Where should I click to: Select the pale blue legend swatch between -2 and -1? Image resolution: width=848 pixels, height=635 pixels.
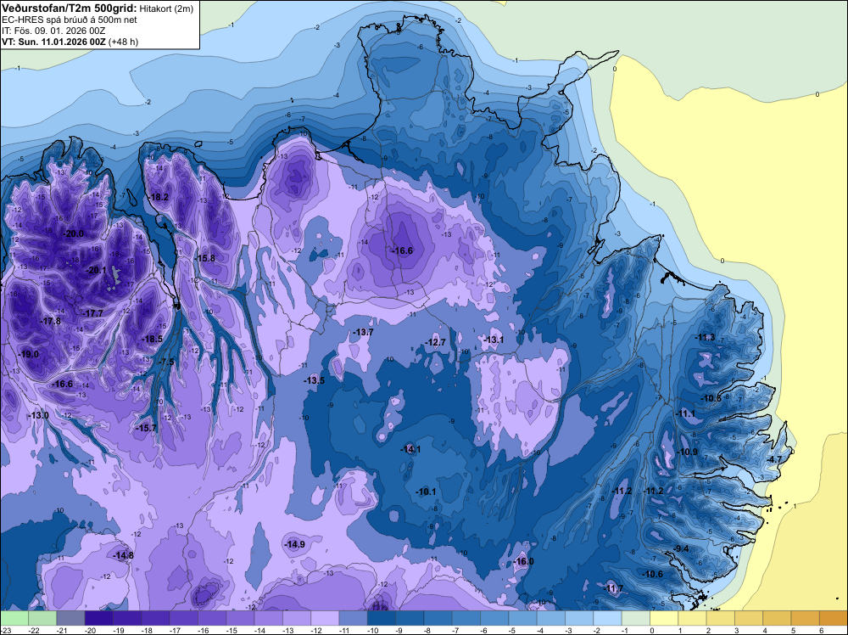point(607,618)
